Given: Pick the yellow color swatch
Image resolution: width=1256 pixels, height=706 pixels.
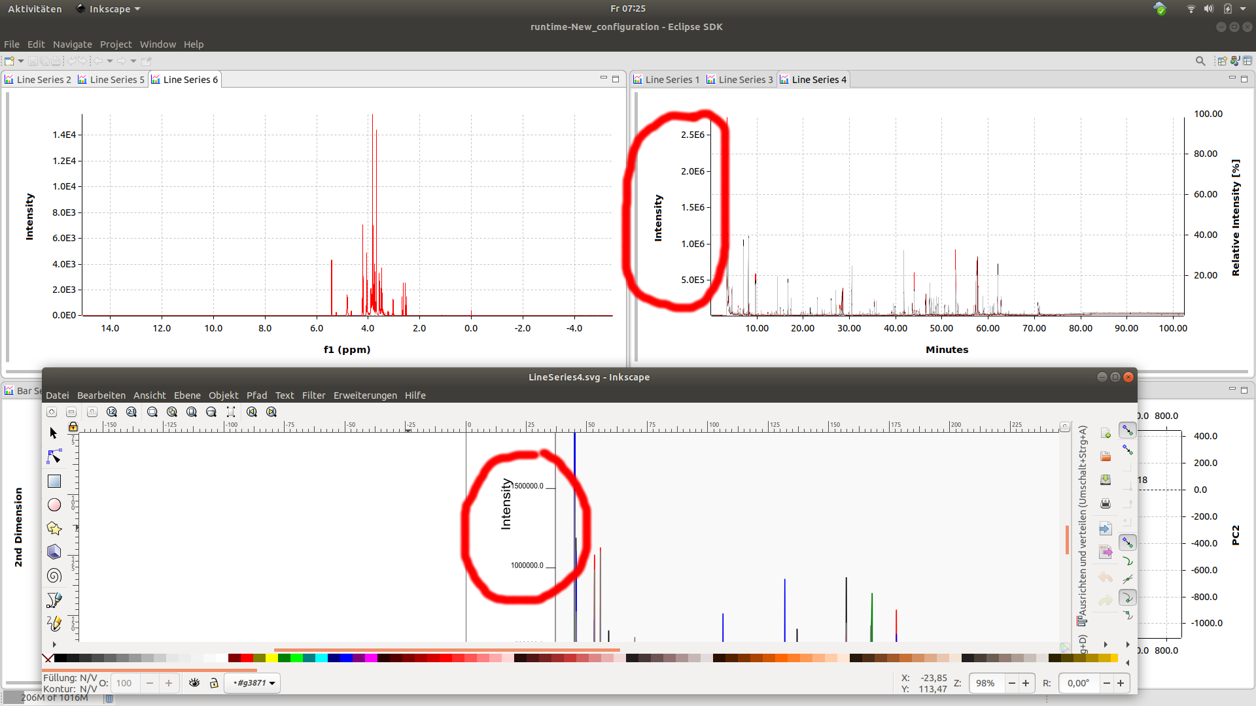Looking at the screenshot, I should (271, 658).
